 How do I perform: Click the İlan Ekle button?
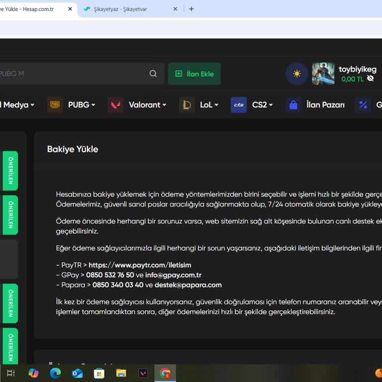tap(194, 74)
